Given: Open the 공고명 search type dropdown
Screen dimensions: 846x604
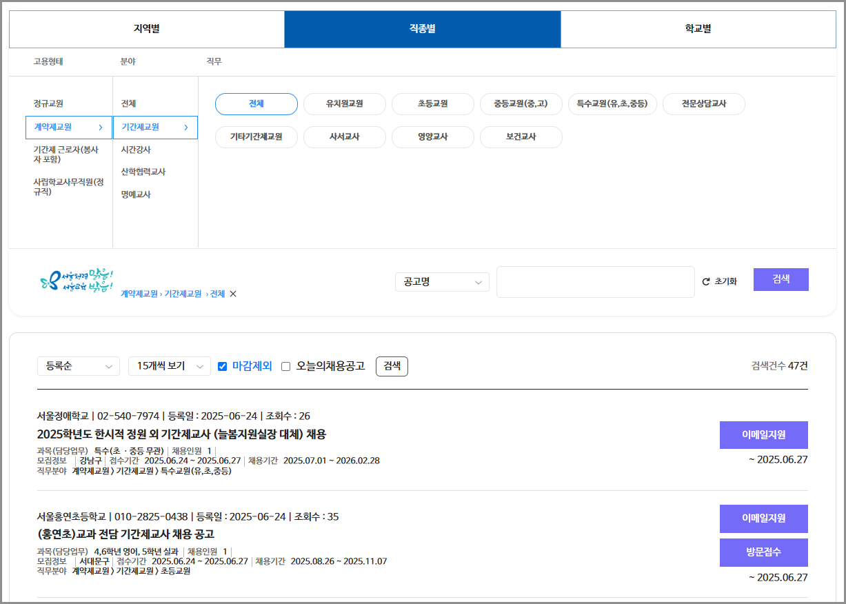Looking at the screenshot, I should (x=441, y=281).
